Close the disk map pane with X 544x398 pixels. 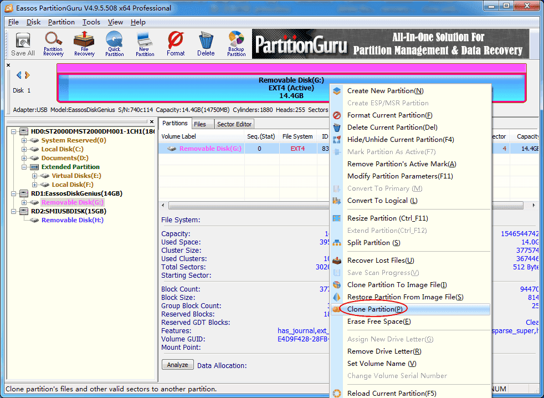(x=8, y=65)
